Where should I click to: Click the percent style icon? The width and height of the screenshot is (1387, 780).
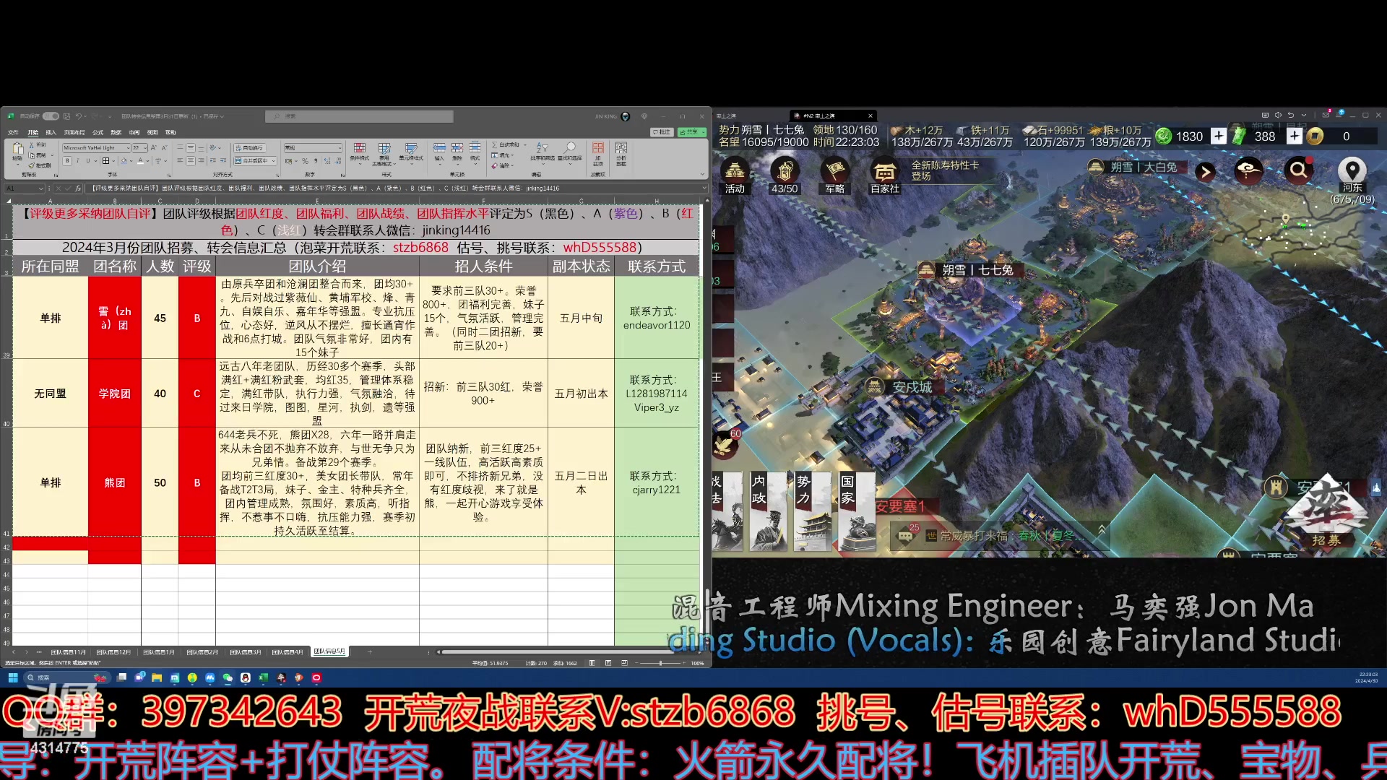point(305,161)
